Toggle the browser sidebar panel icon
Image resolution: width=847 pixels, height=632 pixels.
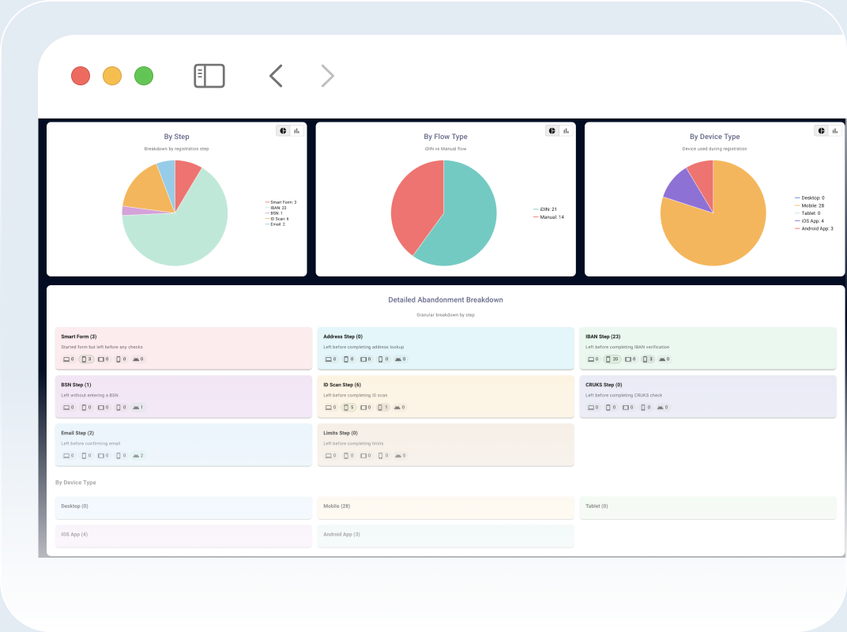209,76
